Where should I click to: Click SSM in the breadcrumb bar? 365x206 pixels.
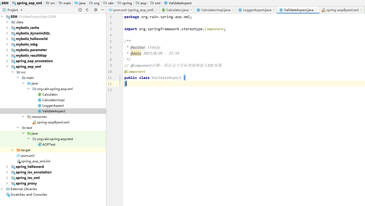coord(5,3)
